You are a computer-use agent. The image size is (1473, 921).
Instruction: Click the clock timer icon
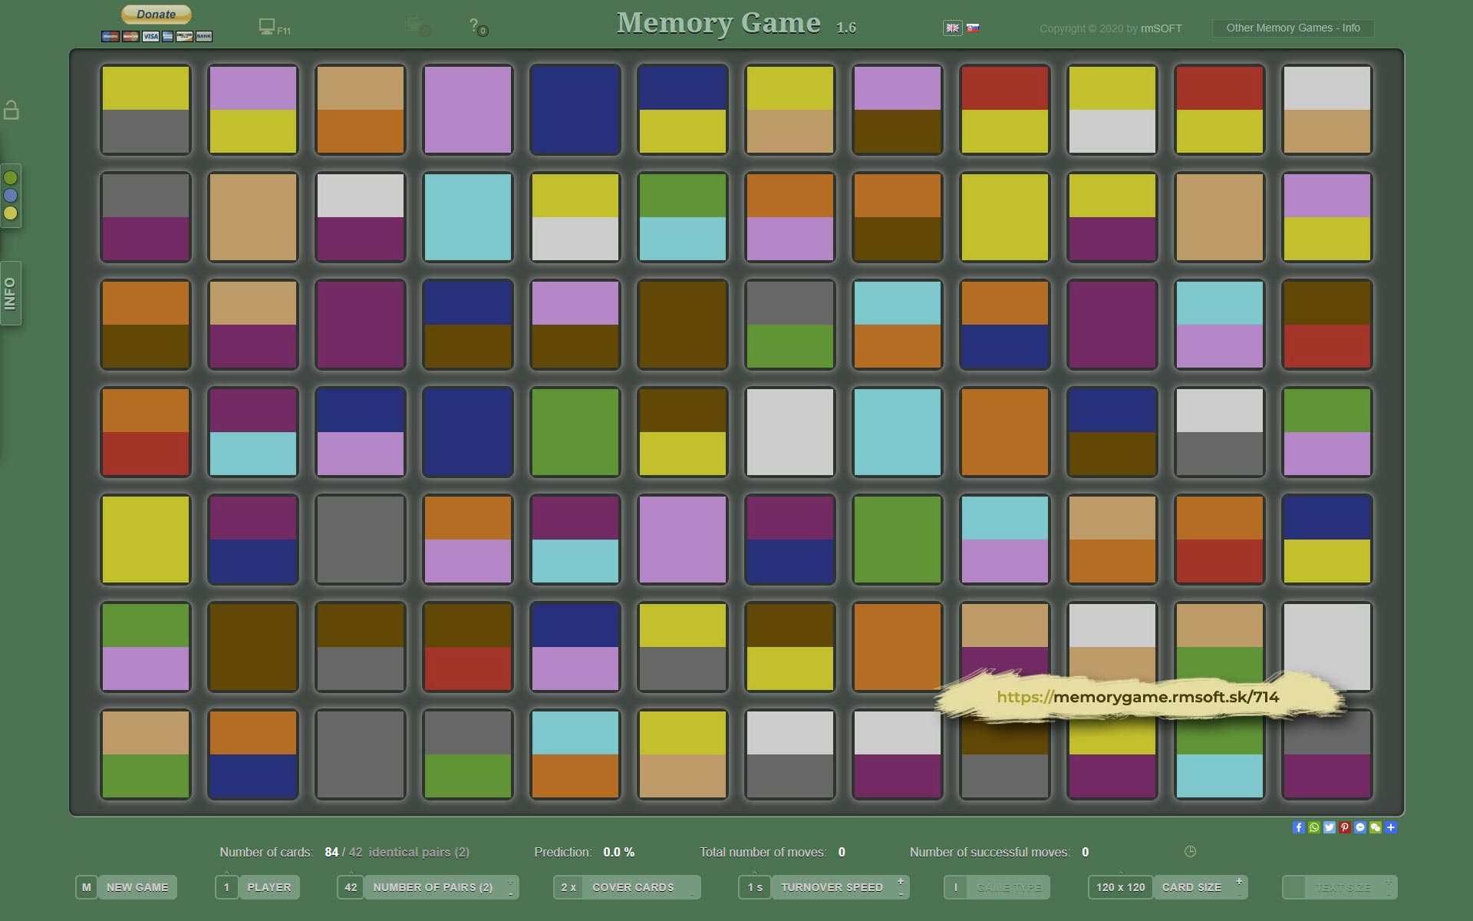(1190, 851)
